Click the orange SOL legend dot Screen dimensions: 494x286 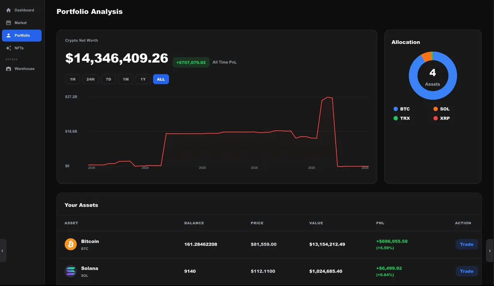pyautogui.click(x=436, y=109)
